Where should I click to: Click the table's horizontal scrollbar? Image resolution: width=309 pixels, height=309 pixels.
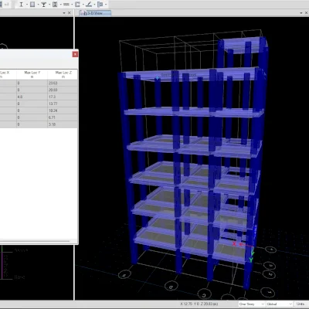coord(35,241)
